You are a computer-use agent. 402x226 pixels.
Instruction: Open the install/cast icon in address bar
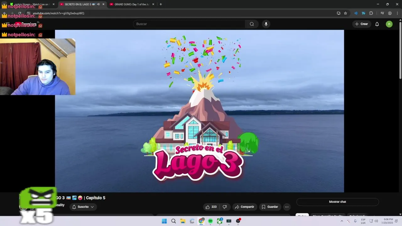coord(339,13)
